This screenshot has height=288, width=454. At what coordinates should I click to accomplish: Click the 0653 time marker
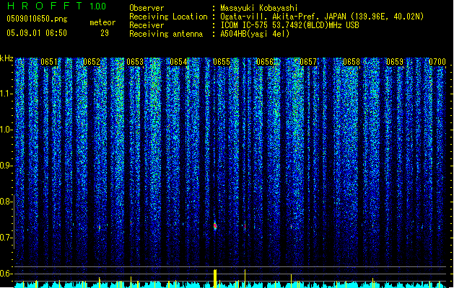[x=135, y=62]
